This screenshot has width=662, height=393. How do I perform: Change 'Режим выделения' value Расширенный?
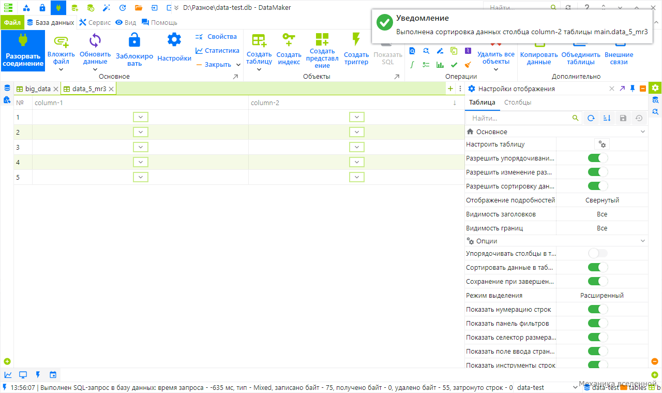[602, 295]
